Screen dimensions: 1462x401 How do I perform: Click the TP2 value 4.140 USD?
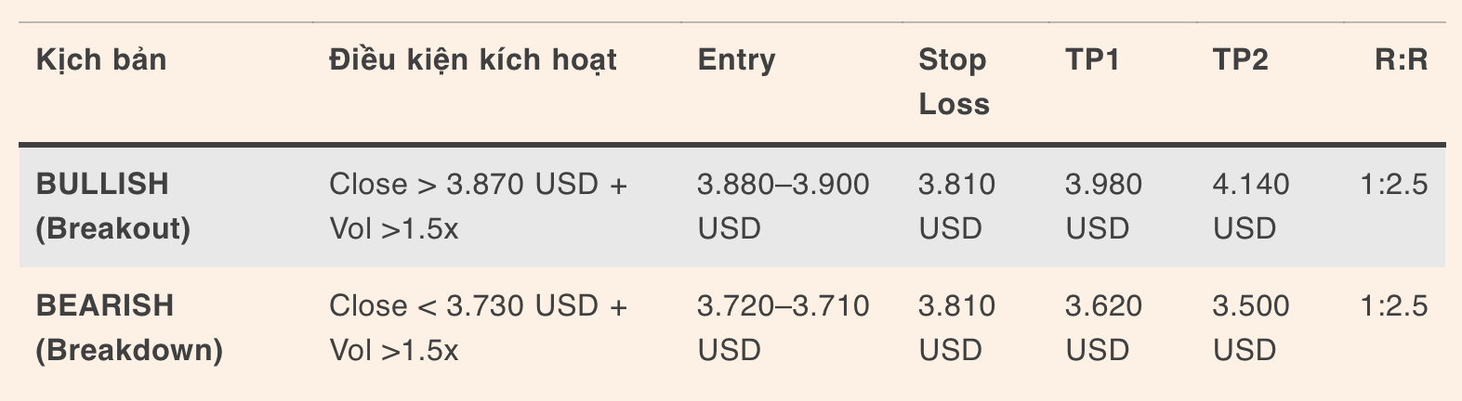pos(1250,206)
